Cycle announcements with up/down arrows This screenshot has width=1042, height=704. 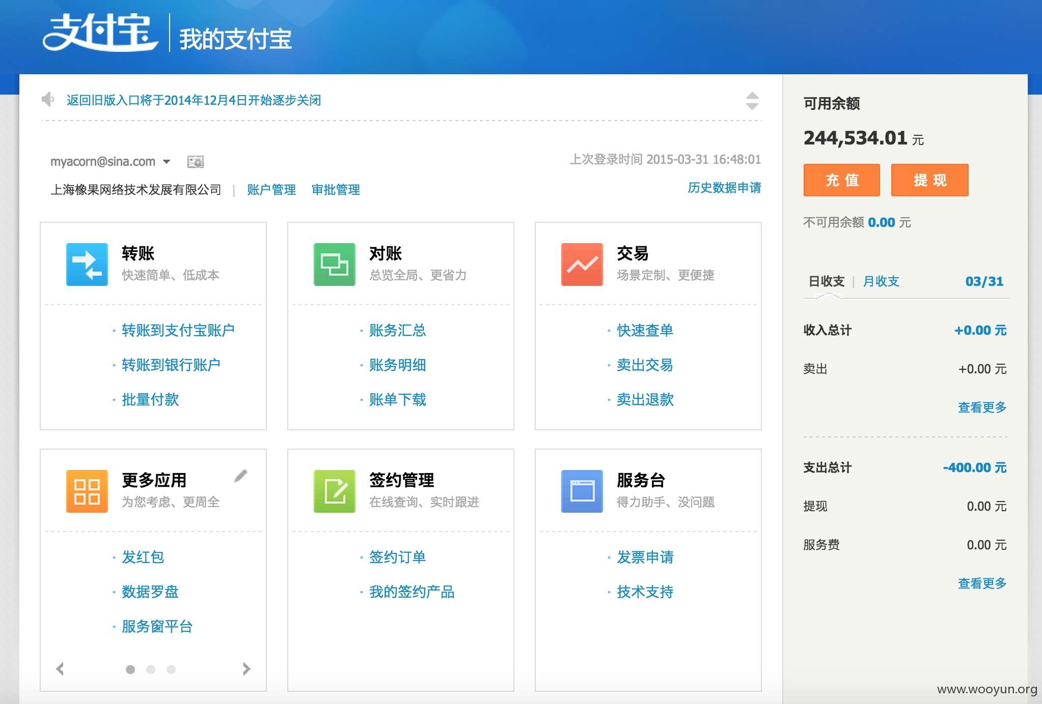752,101
